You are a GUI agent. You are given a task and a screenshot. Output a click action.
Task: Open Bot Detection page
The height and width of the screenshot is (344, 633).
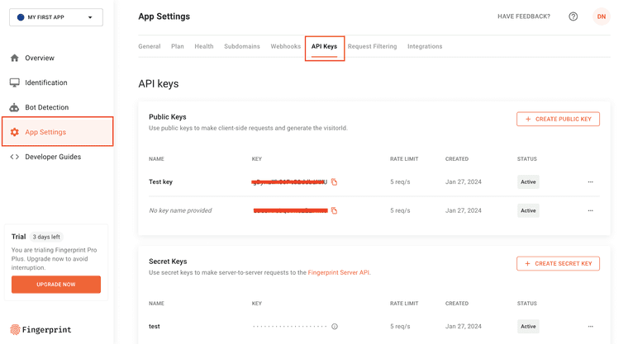coord(46,108)
